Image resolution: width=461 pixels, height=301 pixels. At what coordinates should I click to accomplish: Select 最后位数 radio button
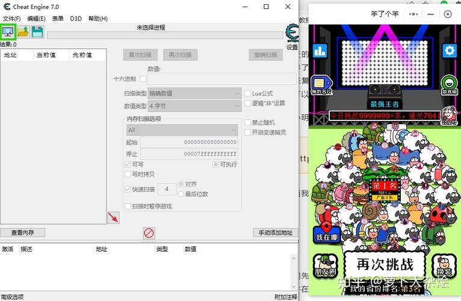(181, 194)
